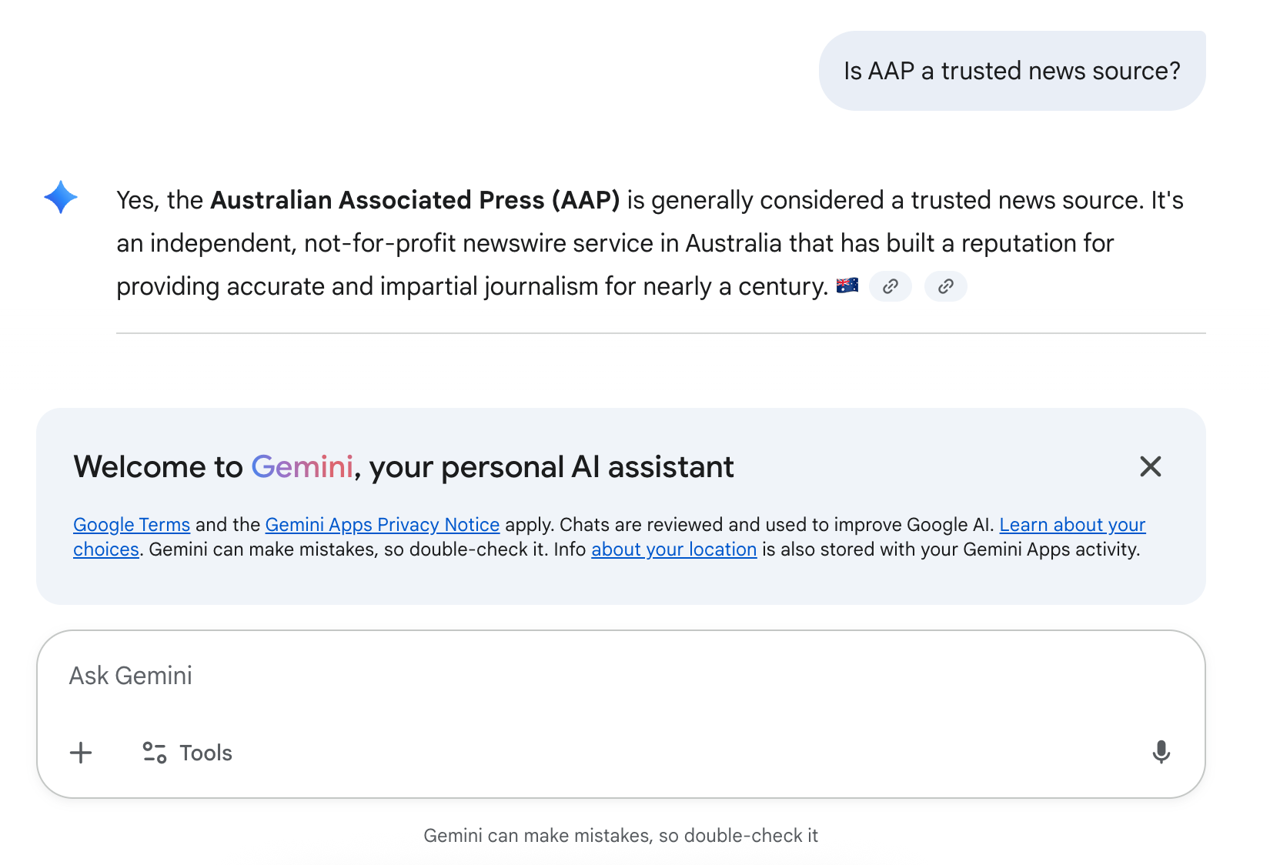The width and height of the screenshot is (1270, 865).
Task: Click the user prompt bubble about AAP
Action: [1012, 71]
